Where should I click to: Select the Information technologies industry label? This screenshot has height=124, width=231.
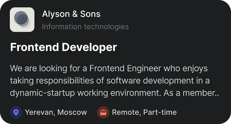click(85, 26)
